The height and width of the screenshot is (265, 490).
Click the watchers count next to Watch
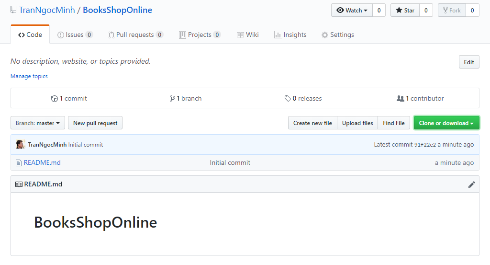tap(379, 11)
